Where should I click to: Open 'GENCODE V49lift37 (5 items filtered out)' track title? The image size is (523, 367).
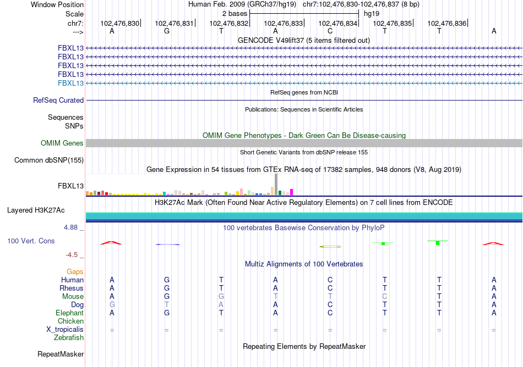point(304,40)
